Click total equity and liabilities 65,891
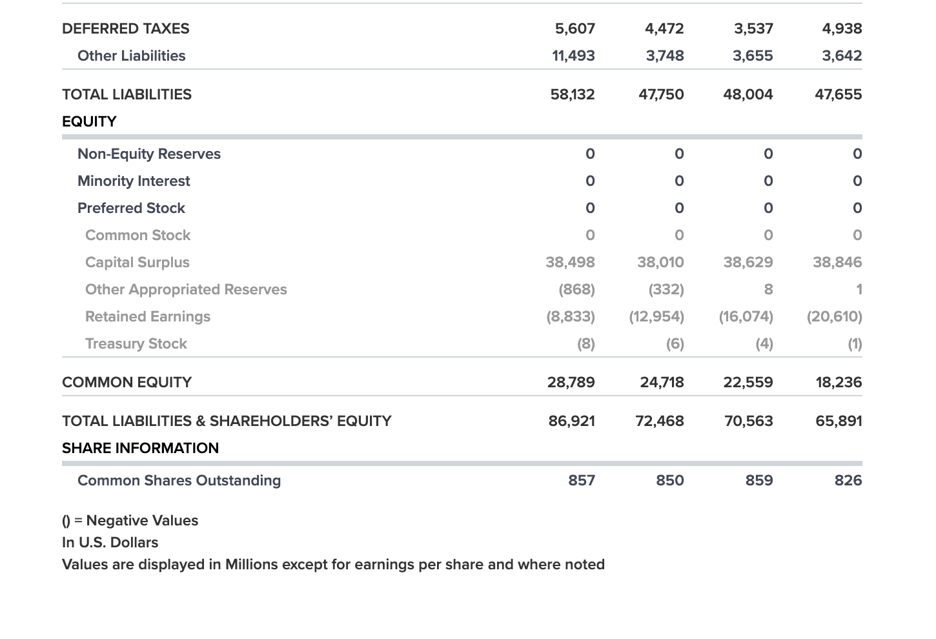This screenshot has width=936, height=639. (839, 421)
